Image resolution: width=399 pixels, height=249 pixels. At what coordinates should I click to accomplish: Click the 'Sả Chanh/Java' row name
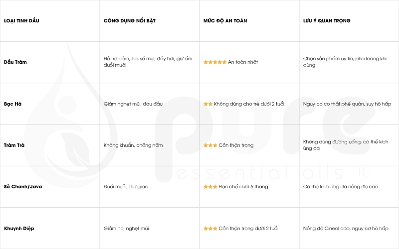[x=22, y=187]
